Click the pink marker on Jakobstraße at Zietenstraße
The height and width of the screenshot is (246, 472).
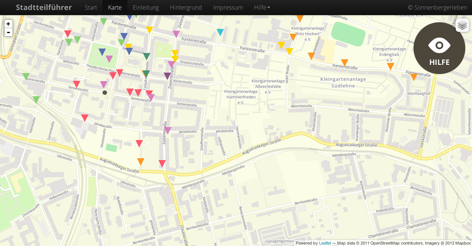(167, 130)
